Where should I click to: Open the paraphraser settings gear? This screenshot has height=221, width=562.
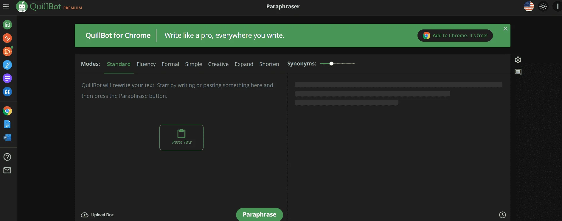[518, 60]
